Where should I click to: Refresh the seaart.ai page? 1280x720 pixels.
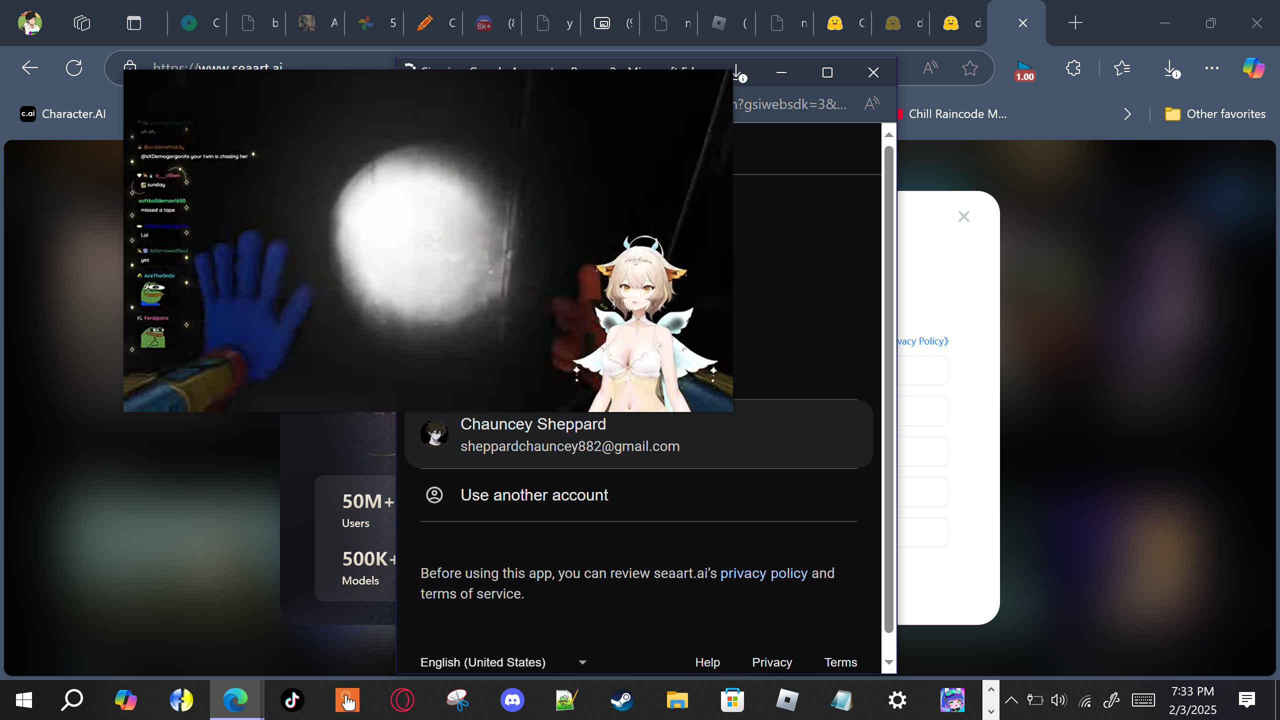[74, 67]
